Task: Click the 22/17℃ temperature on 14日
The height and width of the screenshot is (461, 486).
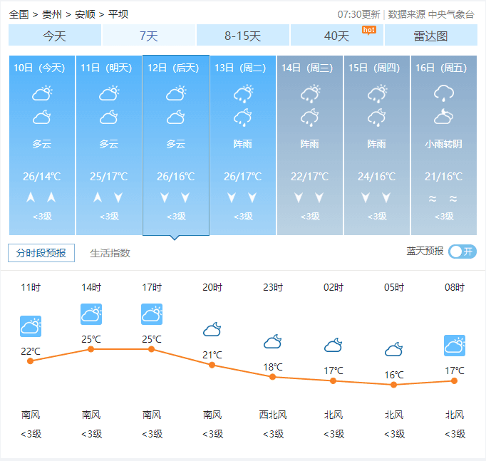Action: click(310, 177)
